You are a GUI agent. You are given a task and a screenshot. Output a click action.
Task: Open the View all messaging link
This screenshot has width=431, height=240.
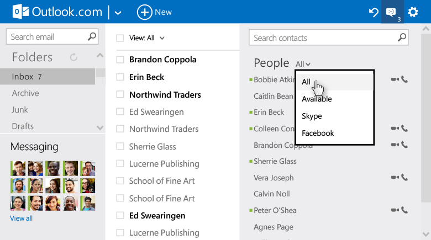point(21,218)
